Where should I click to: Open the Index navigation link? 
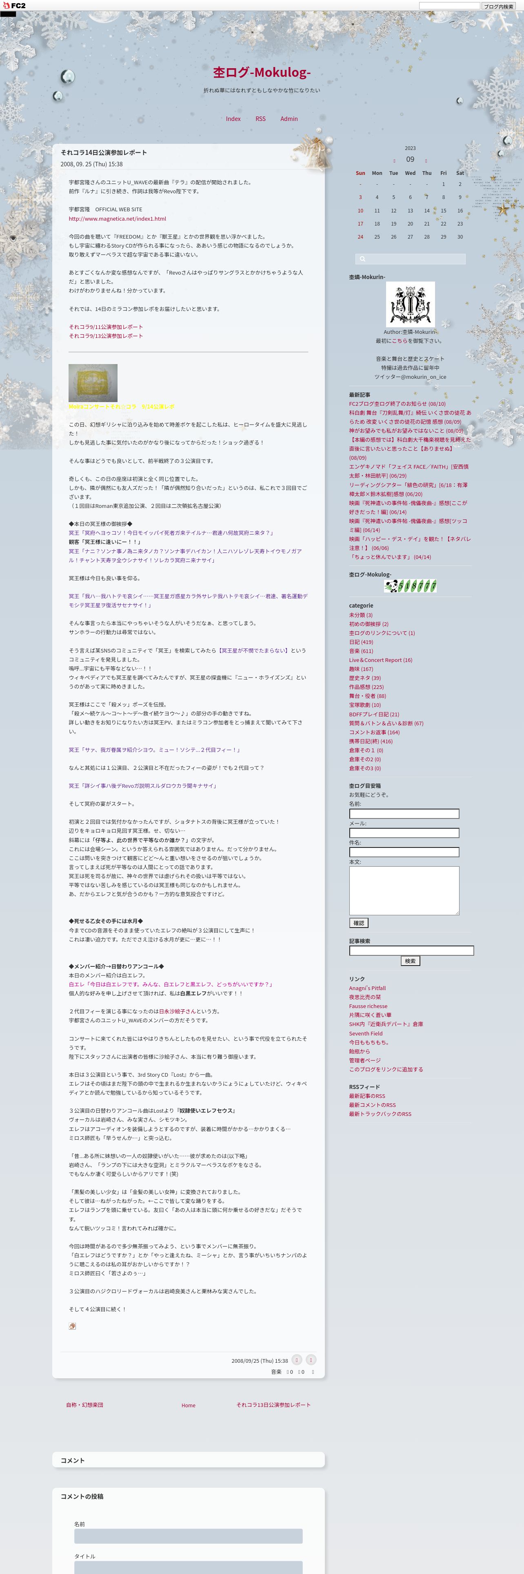click(x=233, y=118)
